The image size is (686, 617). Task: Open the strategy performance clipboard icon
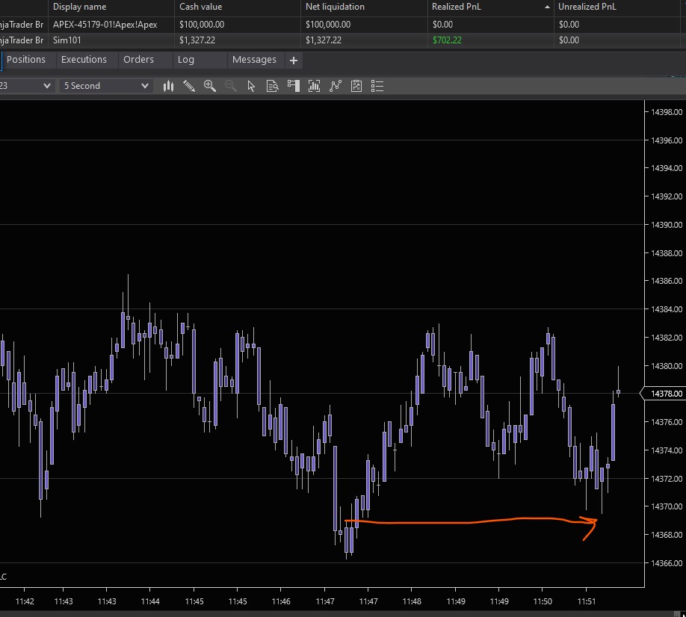[x=356, y=86]
